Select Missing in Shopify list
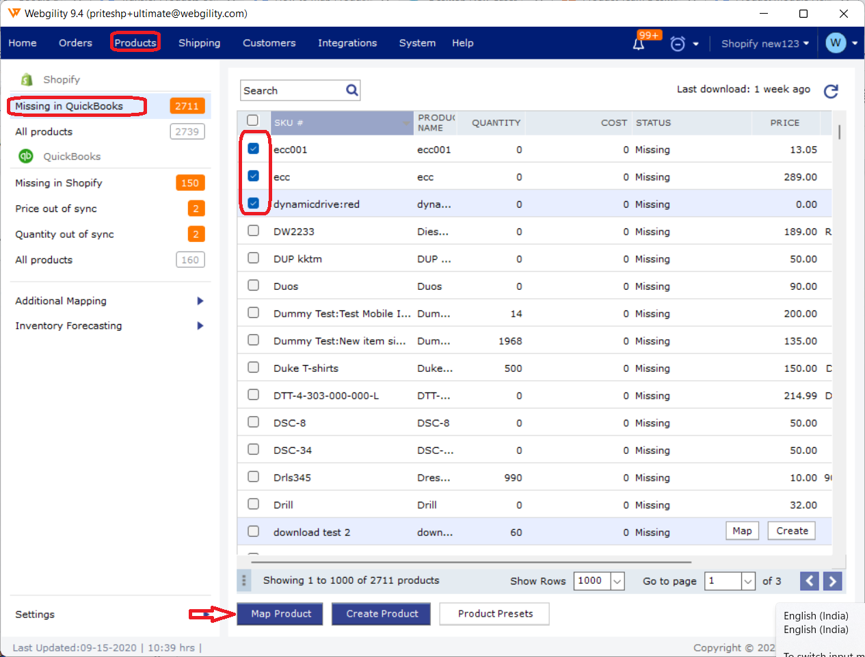The height and width of the screenshot is (657, 865). coord(59,183)
